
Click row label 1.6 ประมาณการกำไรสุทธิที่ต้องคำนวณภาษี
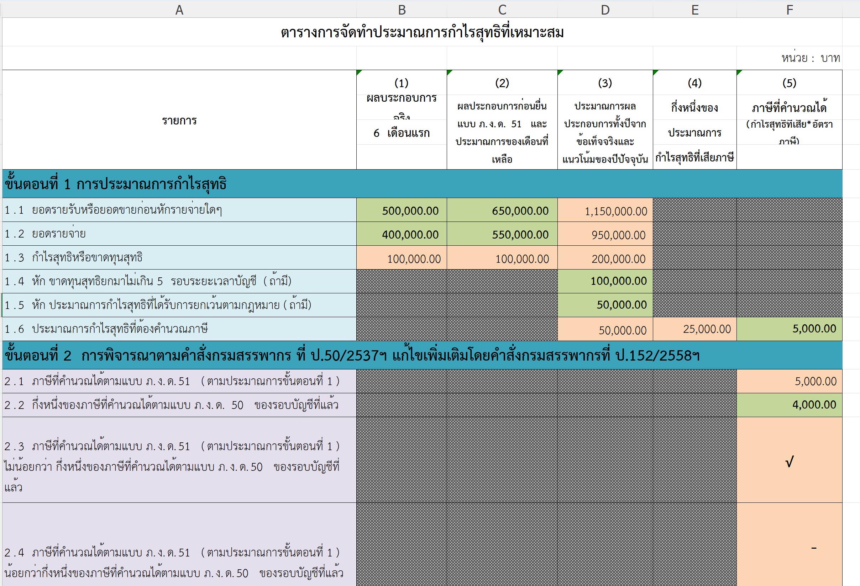tap(179, 329)
